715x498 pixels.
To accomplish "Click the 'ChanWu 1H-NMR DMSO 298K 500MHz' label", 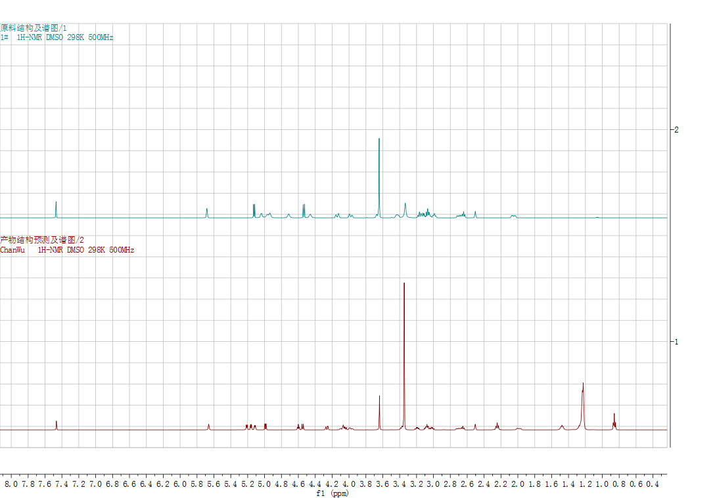I will (x=67, y=250).
